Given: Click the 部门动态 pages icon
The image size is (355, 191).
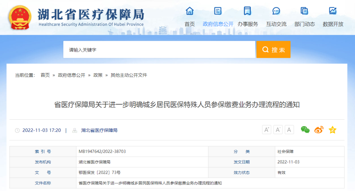Looking at the screenshot, I should pyautogui.click(x=304, y=11).
